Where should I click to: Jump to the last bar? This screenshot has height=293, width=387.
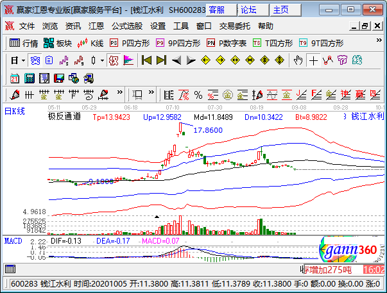pyautogui.click(x=162, y=60)
